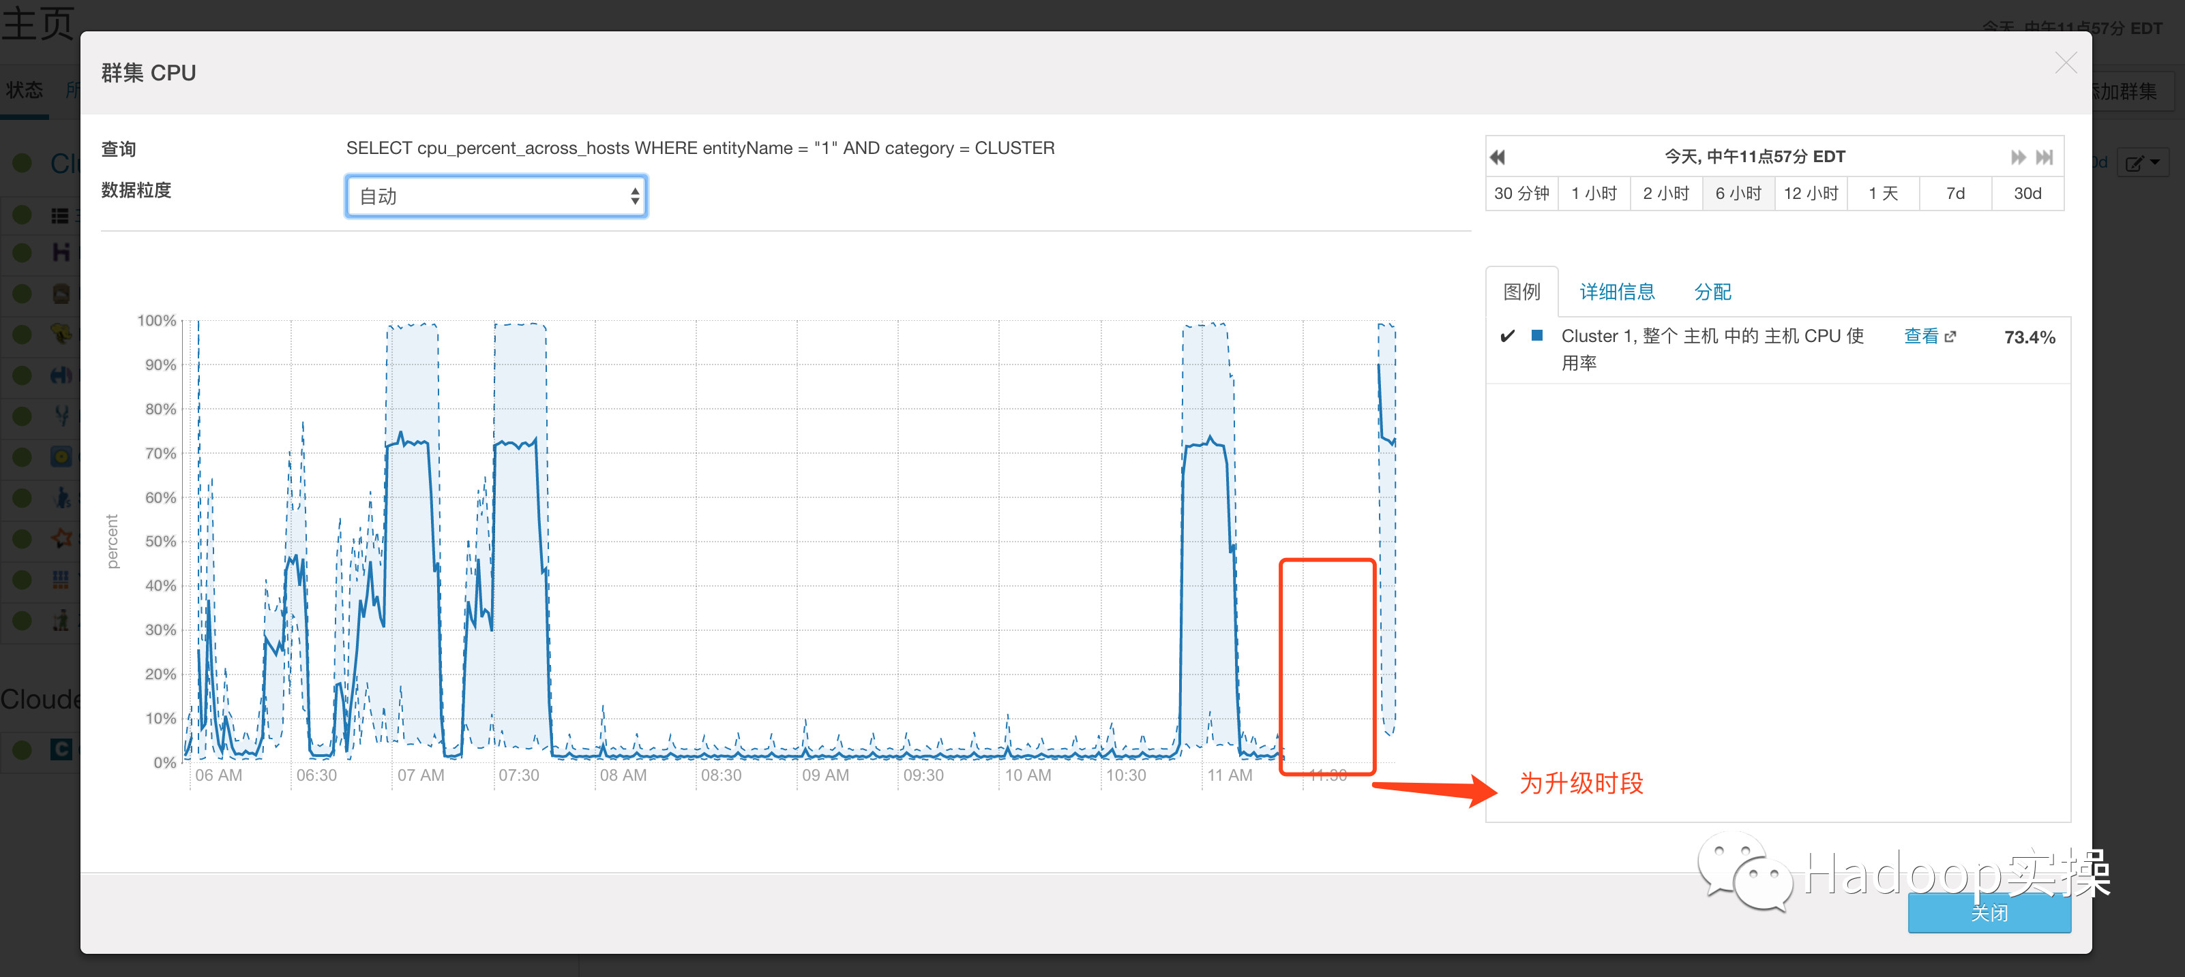
Task: Click the 状态 tab in the background page
Action: (24, 90)
